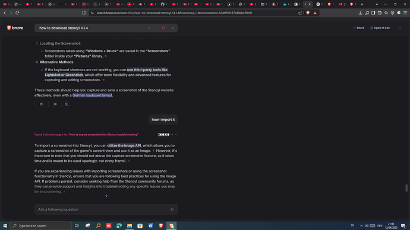Click the Share button
410x230 pixels.
pos(358,28)
